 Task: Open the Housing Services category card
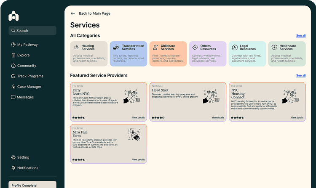[89, 54]
